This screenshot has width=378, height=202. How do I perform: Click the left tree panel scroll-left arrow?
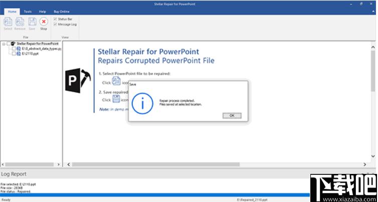tap(3, 164)
